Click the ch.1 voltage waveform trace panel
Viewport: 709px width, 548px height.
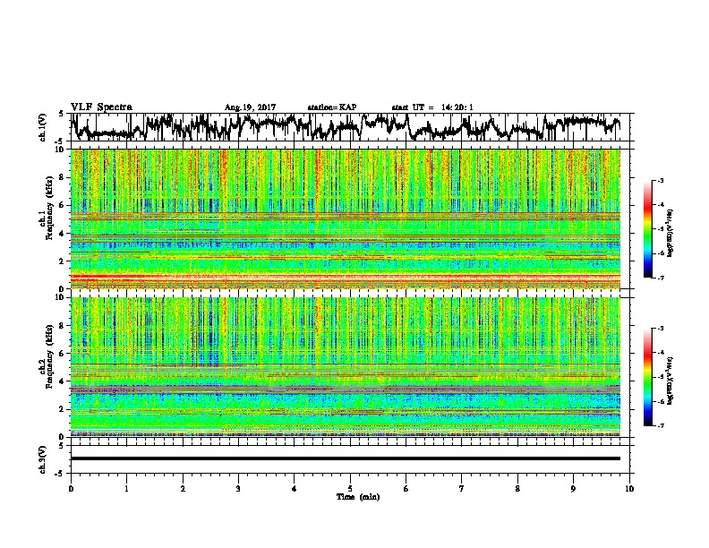(352, 127)
